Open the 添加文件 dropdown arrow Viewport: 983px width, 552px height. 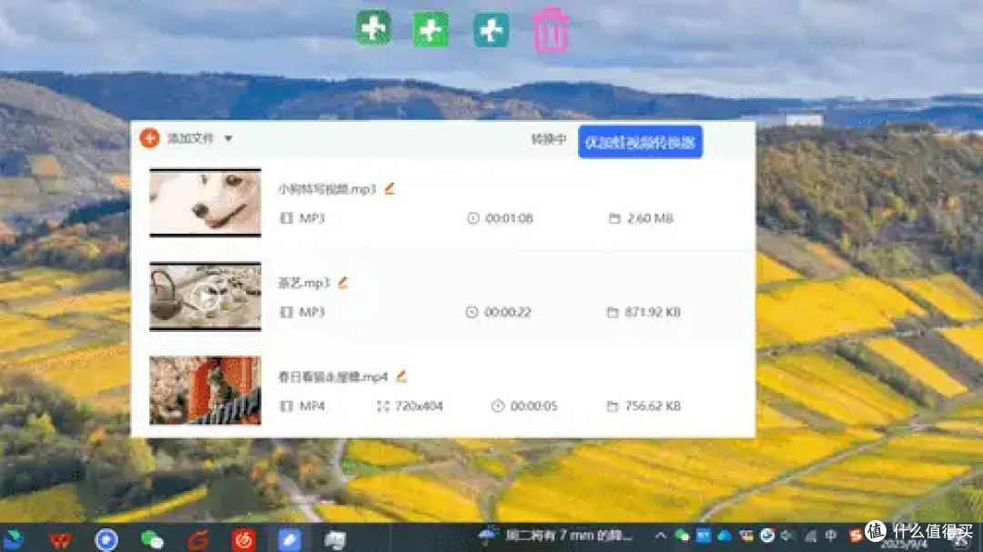[x=228, y=138]
